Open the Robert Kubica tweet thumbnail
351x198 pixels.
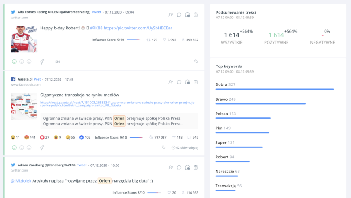pos(24,39)
